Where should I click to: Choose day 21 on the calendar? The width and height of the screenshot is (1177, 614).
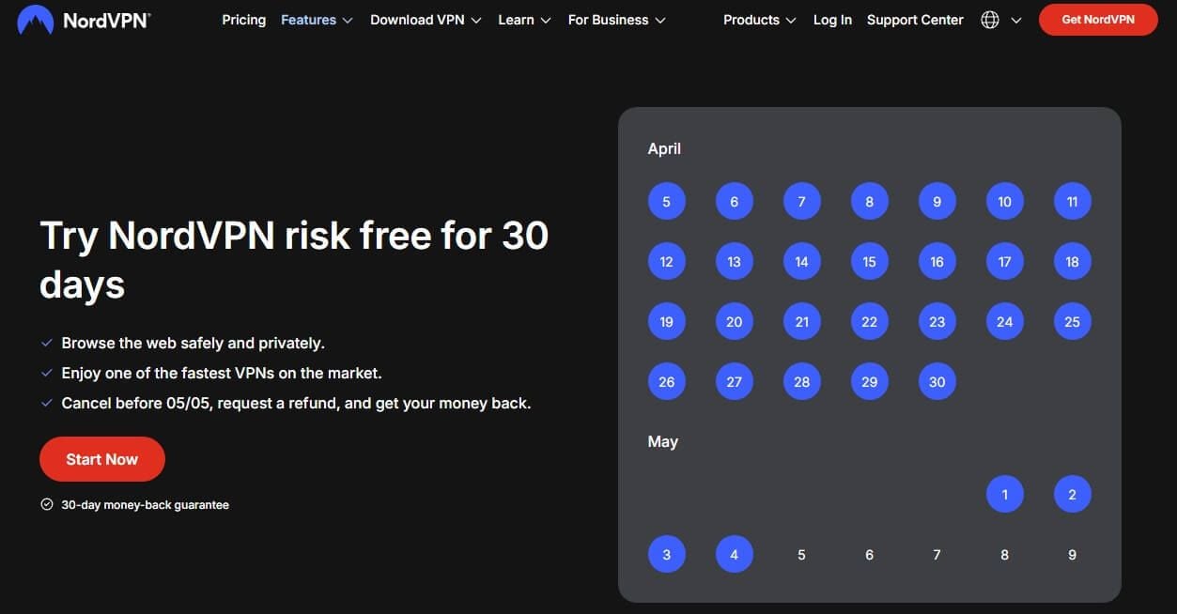[801, 322]
